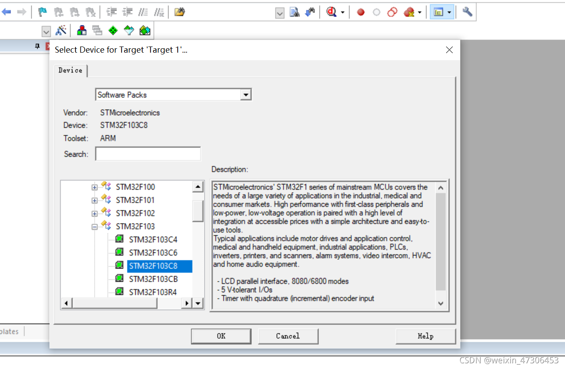The height and width of the screenshot is (369, 565).
Task: Click Description box scroll-up arrow
Action: tap(441, 188)
